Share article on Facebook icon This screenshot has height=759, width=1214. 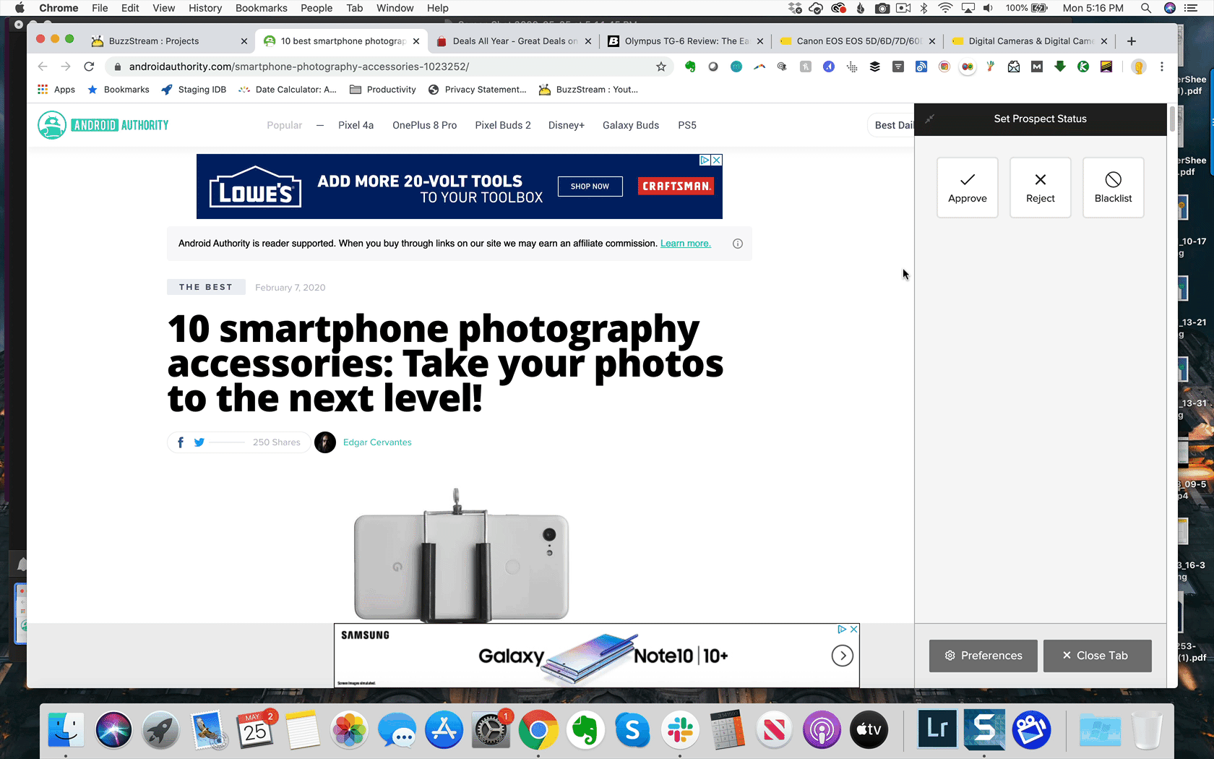pyautogui.click(x=181, y=442)
